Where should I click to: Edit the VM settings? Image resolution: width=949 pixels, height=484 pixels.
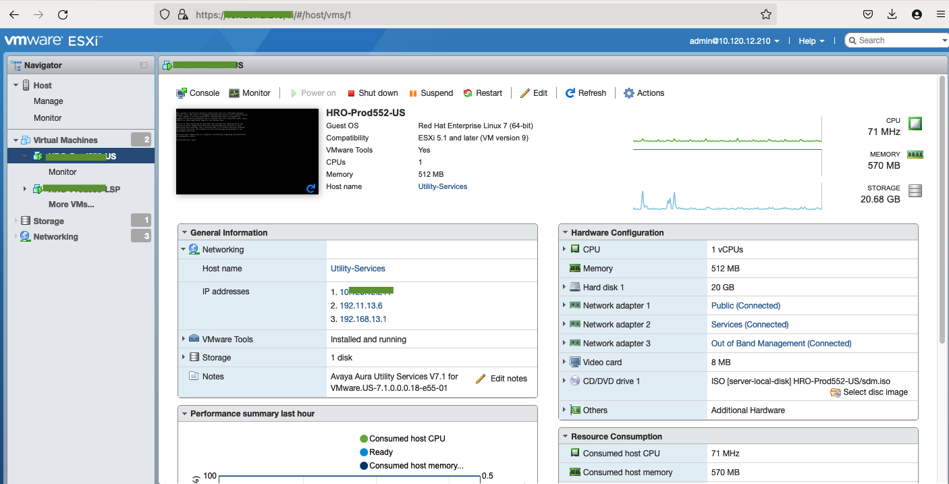click(x=533, y=93)
